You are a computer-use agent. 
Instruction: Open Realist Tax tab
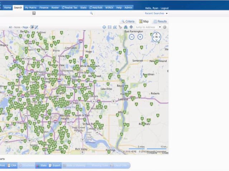point(70,7)
